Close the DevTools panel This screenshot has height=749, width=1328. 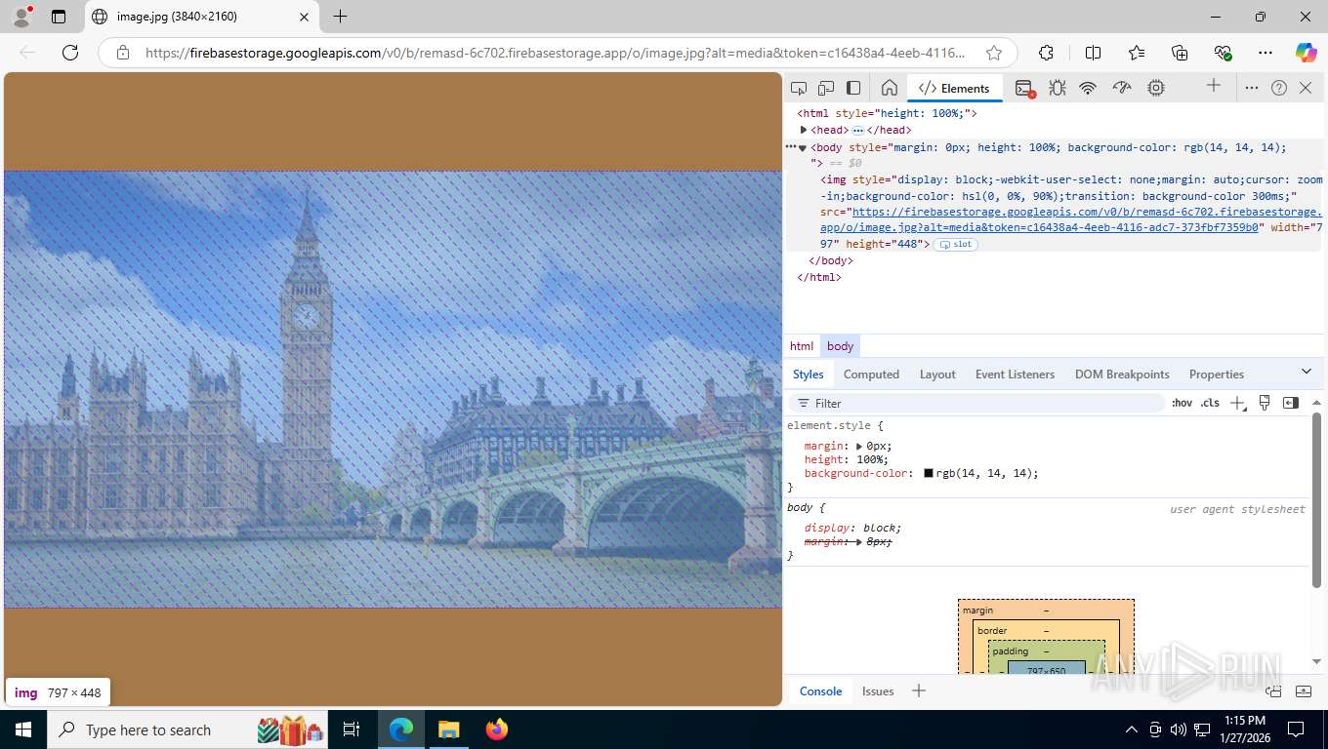tap(1306, 88)
